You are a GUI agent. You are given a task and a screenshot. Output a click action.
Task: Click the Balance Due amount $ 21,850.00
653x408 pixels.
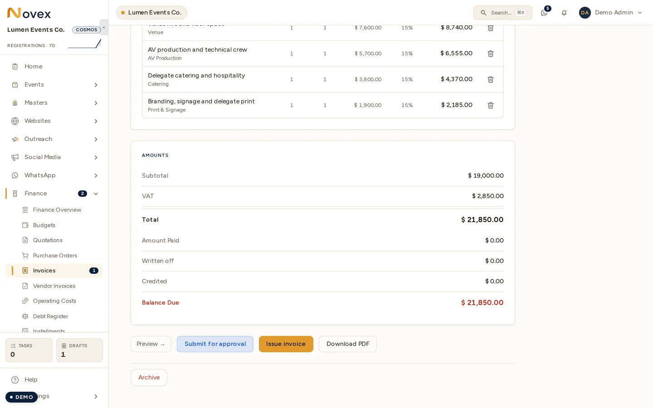(482, 303)
